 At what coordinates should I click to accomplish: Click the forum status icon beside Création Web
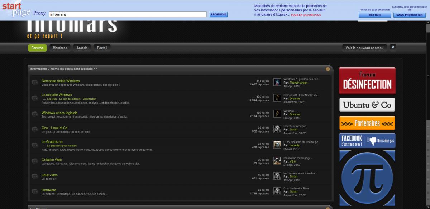click(x=35, y=161)
